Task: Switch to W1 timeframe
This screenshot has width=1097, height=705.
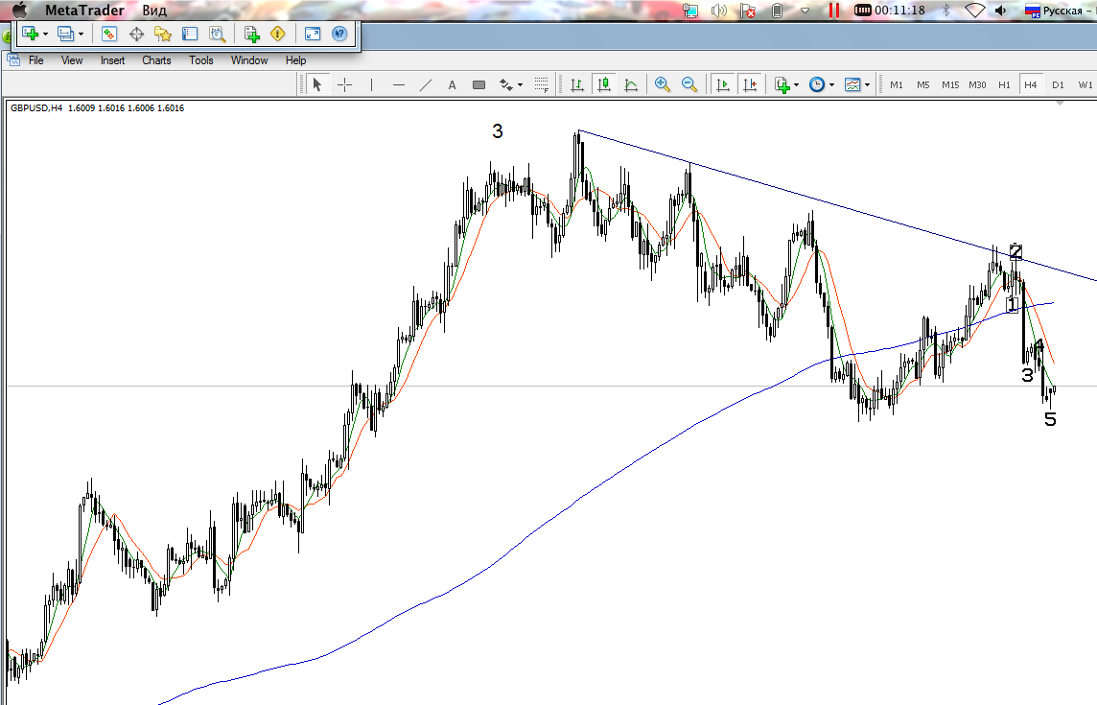Action: (1085, 84)
